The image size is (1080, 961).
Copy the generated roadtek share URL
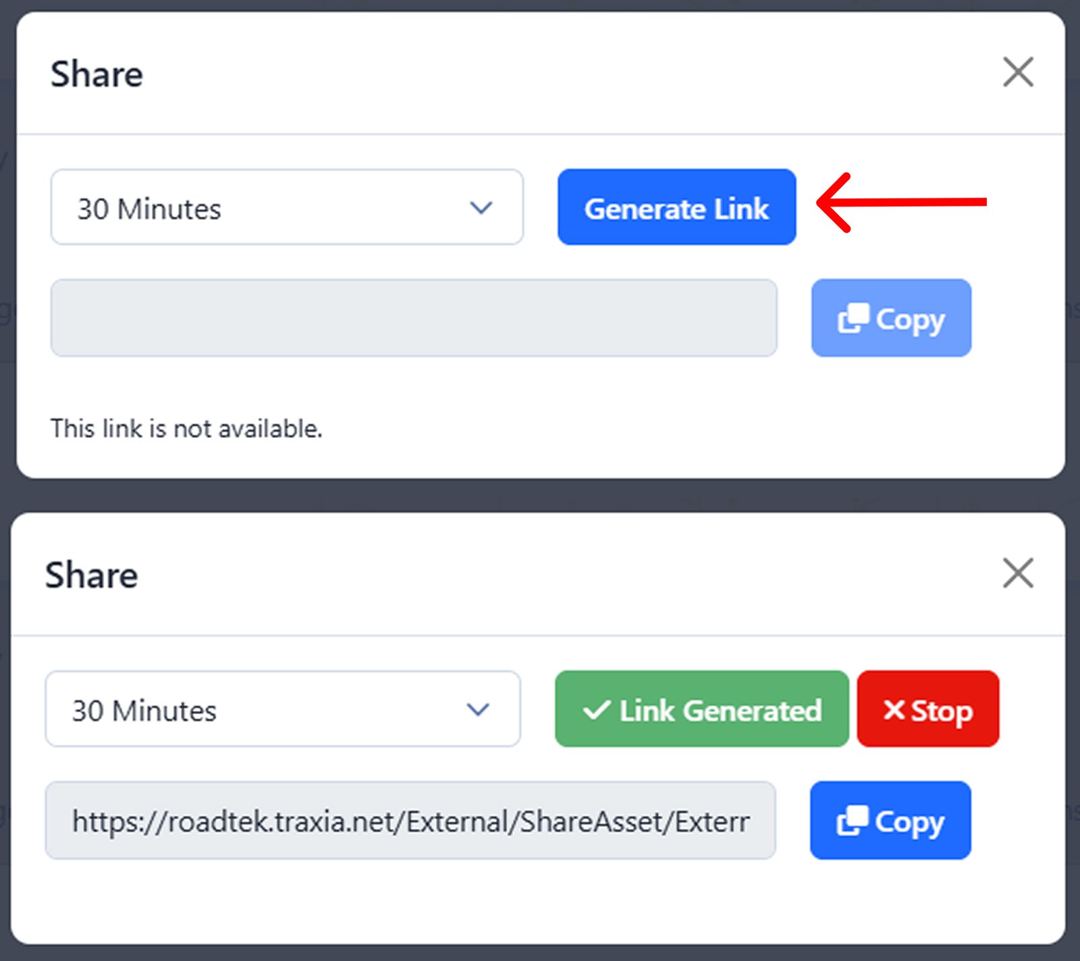click(890, 821)
